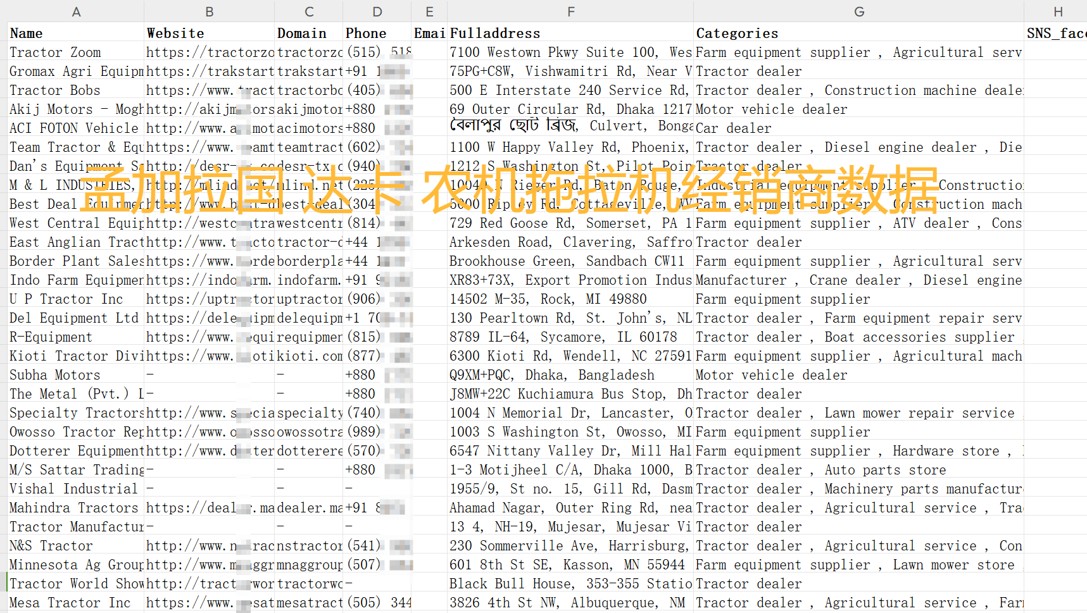Select the 'Minnesota Ag Group' name cell
Viewport: 1087px width, 613px height.
click(x=76, y=564)
